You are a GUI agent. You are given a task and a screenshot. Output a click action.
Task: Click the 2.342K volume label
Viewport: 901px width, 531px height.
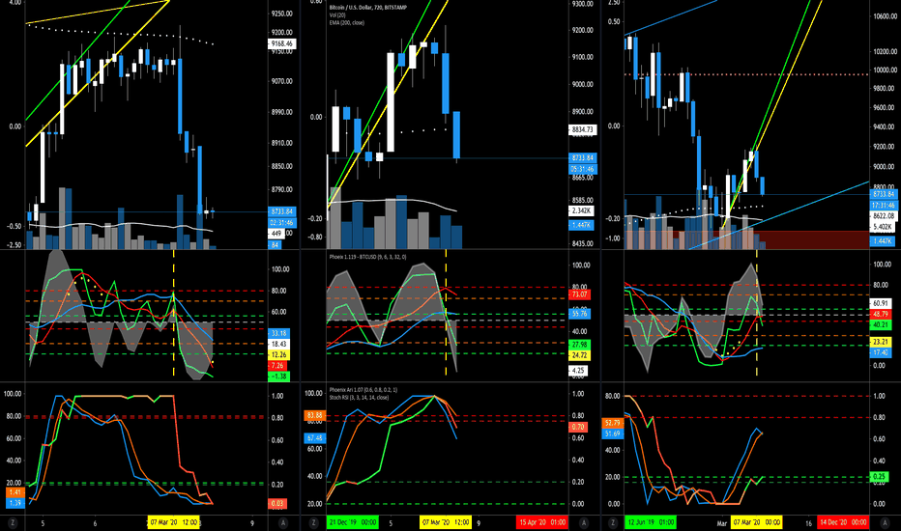[582, 211]
